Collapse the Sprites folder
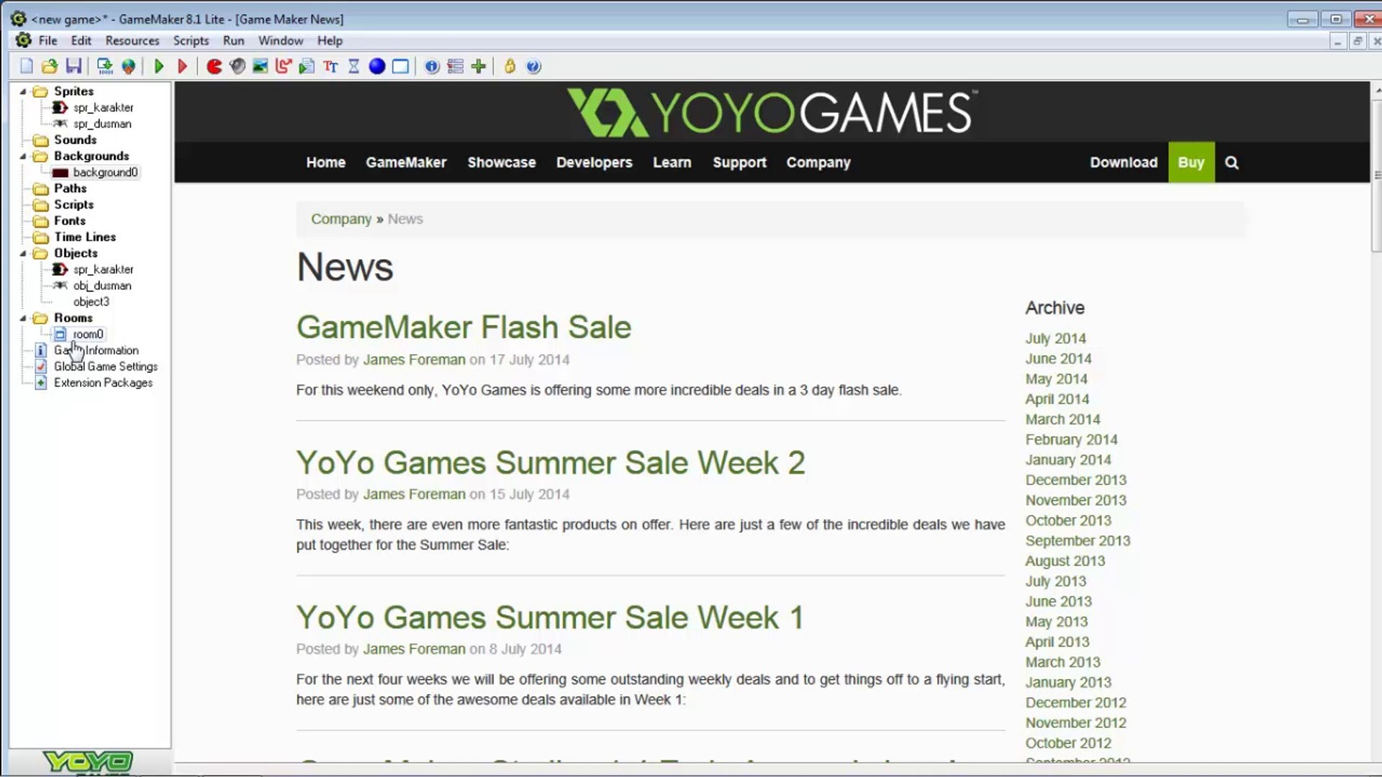 (x=23, y=91)
